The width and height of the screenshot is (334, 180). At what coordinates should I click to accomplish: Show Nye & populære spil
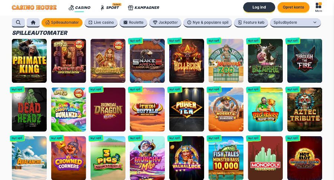point(207,22)
